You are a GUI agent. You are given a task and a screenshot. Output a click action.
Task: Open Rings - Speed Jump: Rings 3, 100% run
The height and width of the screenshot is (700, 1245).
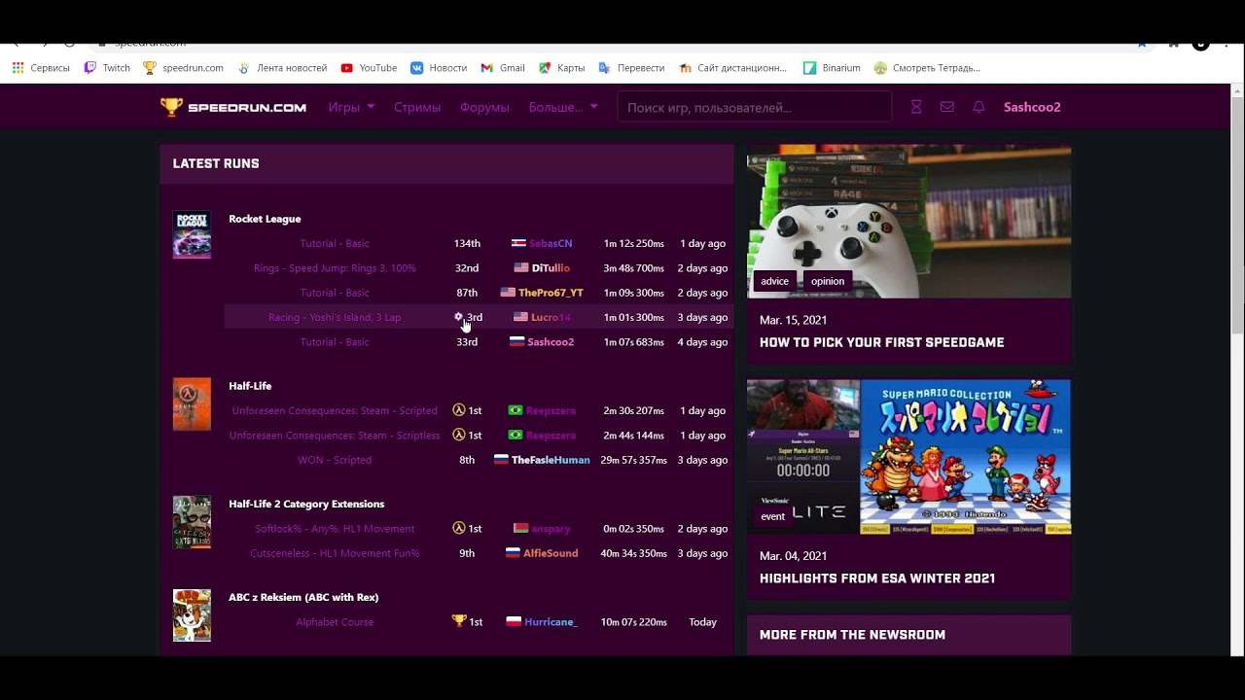(x=335, y=268)
